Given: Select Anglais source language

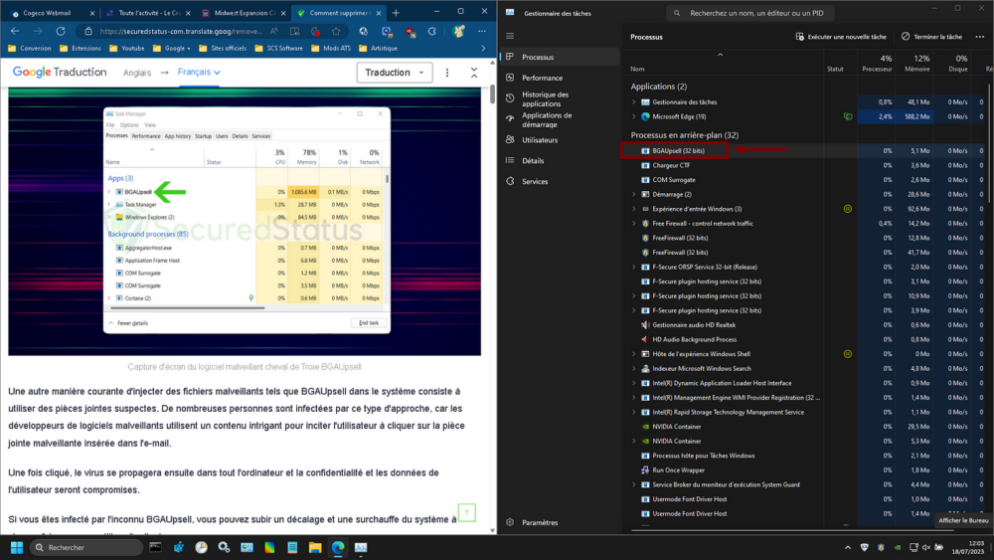Looking at the screenshot, I should 137,73.
